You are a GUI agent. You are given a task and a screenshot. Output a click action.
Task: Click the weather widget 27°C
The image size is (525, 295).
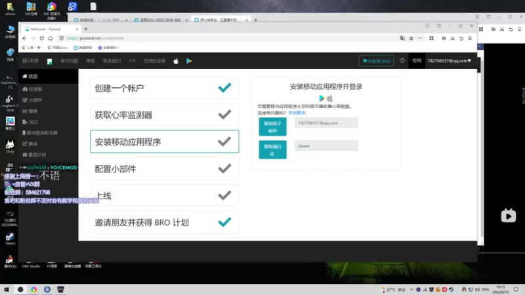(x=393, y=290)
